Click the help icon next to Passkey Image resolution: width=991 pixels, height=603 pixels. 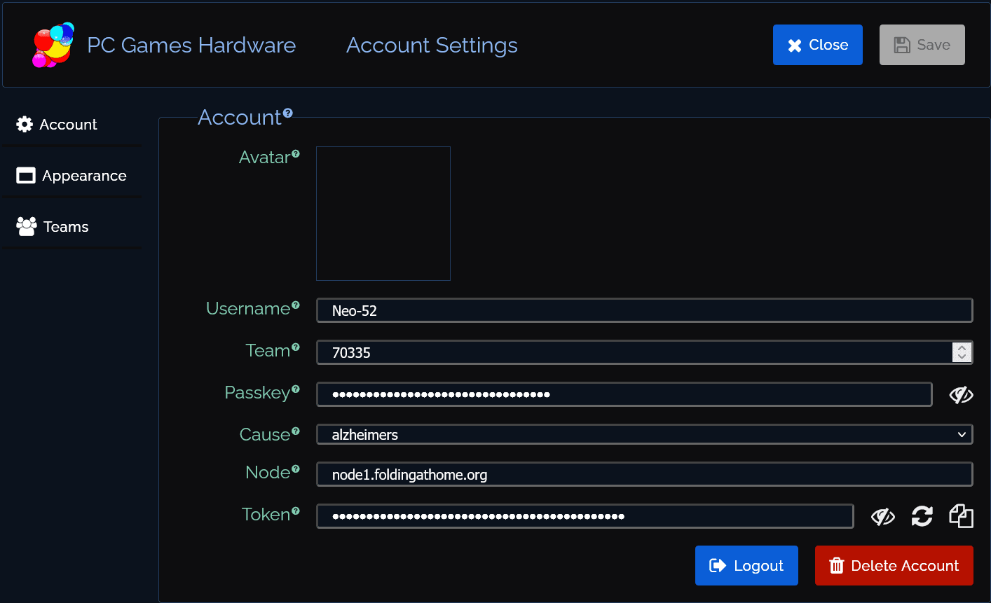point(296,389)
